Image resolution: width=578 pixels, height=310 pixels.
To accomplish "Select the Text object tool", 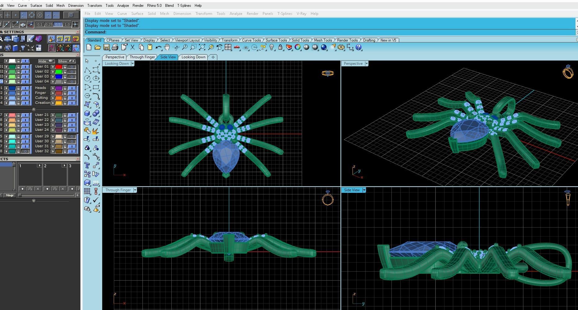I will [x=87, y=165].
